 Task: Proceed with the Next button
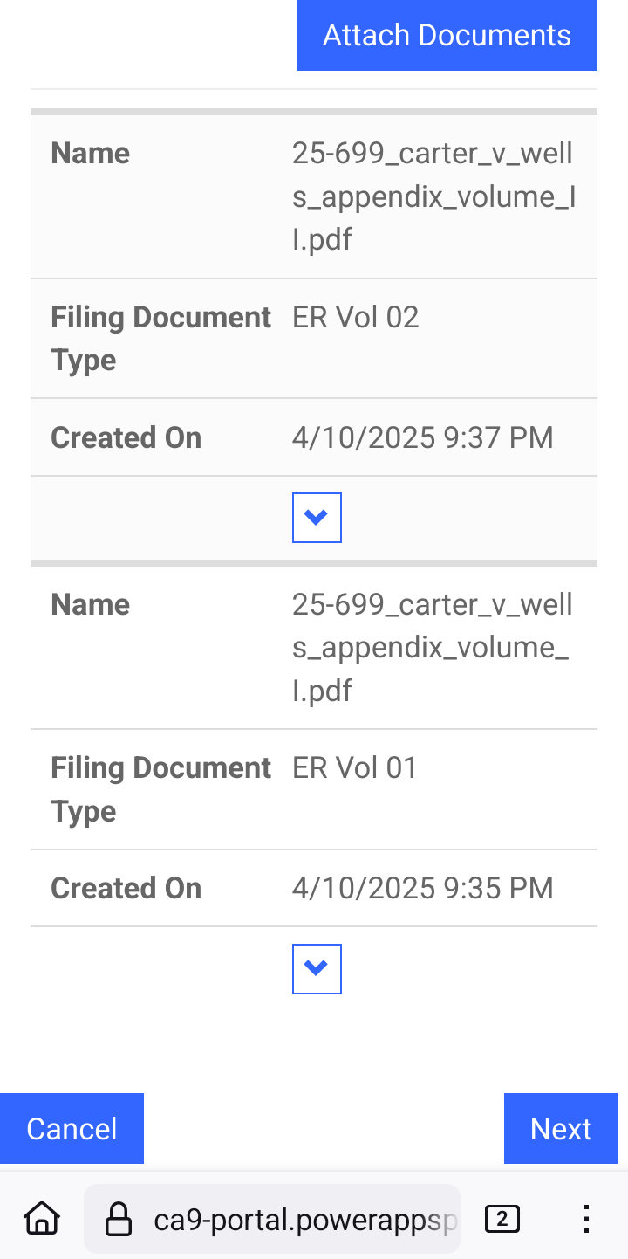click(561, 1128)
